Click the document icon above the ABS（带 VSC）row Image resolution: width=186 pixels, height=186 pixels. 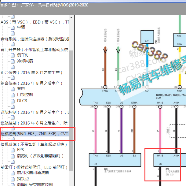click(x=13, y=17)
